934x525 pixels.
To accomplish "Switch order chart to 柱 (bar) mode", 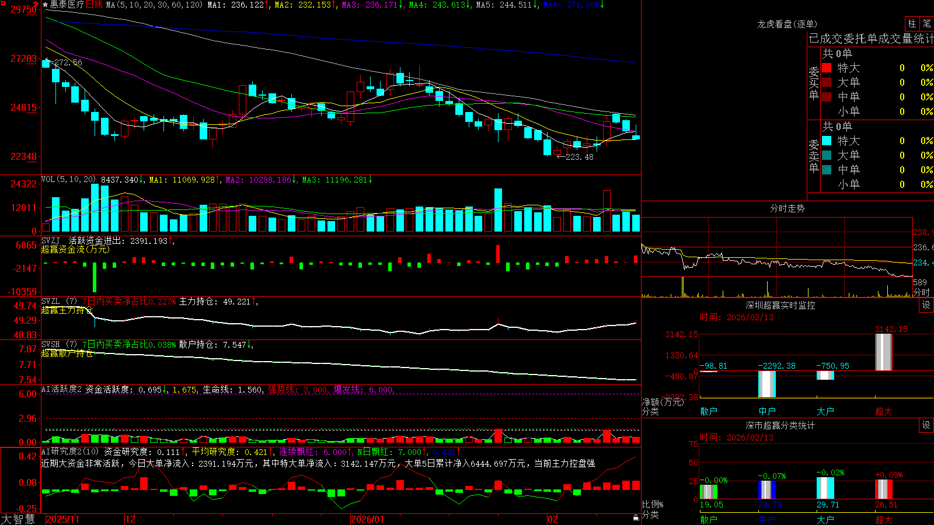I will 912,23.
